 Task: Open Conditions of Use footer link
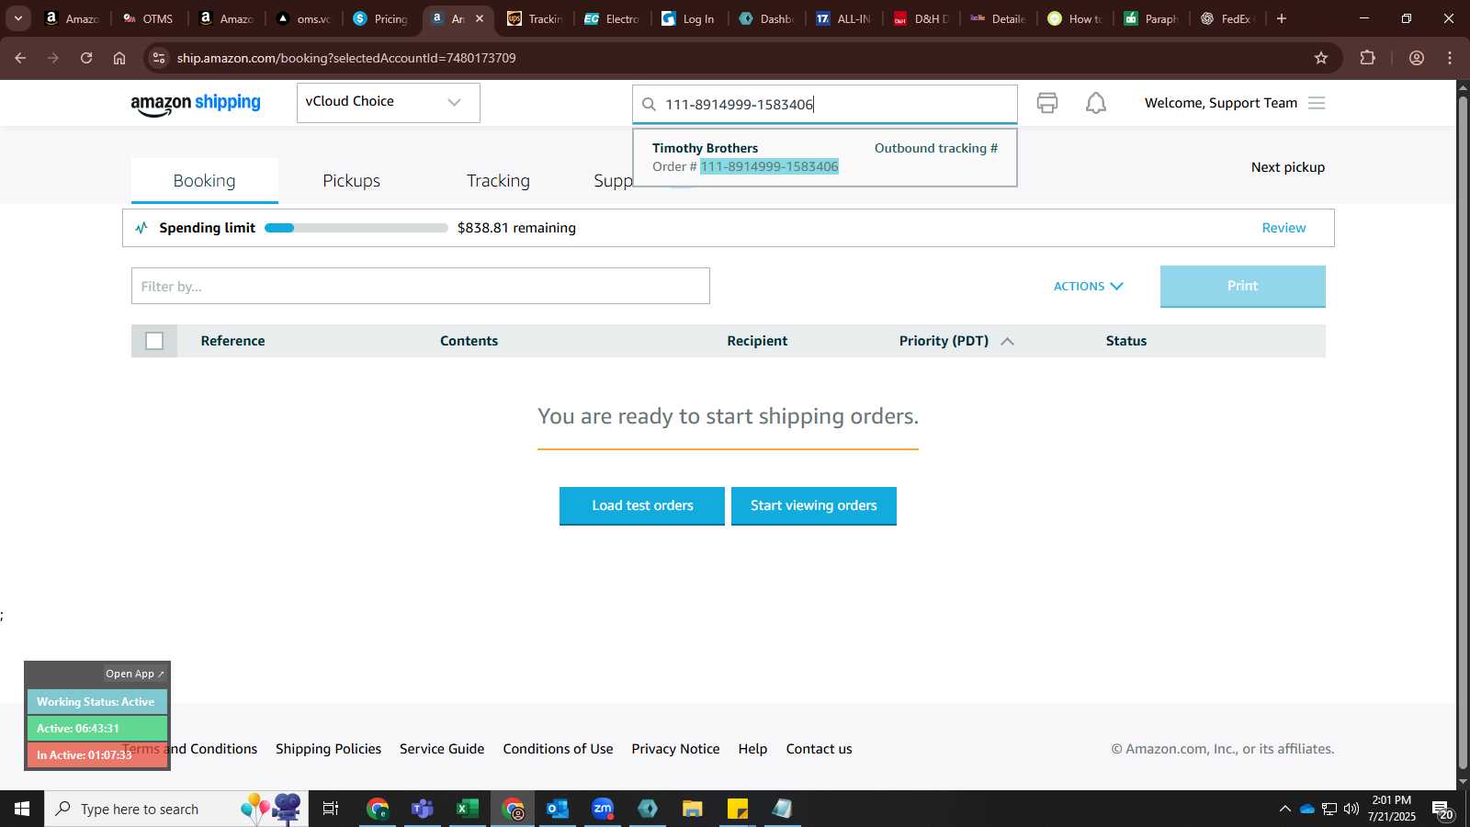click(x=558, y=749)
